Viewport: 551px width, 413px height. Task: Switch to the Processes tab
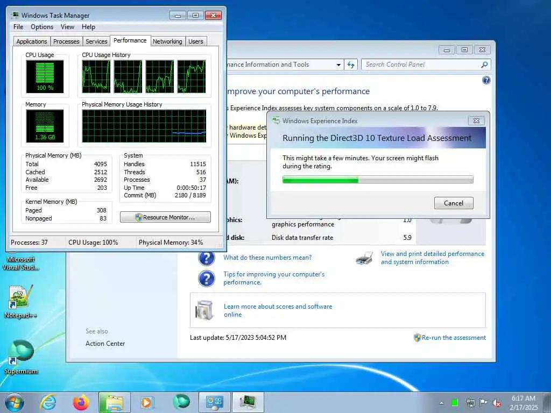(x=66, y=41)
